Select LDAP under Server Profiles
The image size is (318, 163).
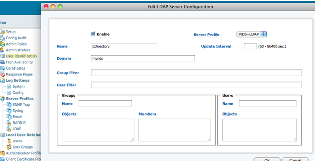(17, 129)
